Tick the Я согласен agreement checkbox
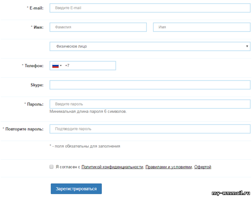This screenshot has width=252, height=197. [51, 167]
